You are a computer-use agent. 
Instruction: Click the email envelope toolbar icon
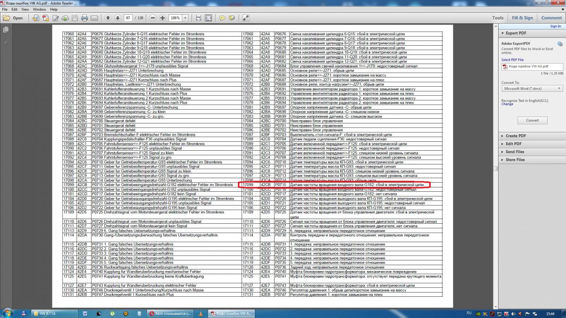click(x=94, y=18)
